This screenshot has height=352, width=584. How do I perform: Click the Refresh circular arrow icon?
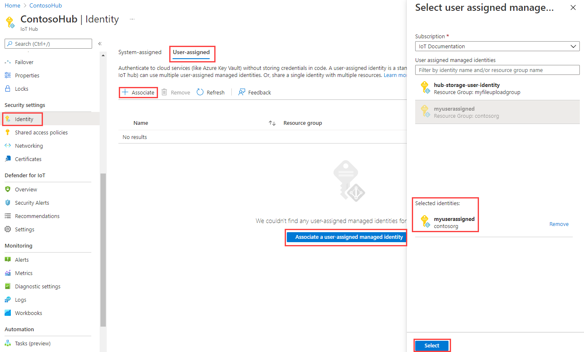coord(200,92)
